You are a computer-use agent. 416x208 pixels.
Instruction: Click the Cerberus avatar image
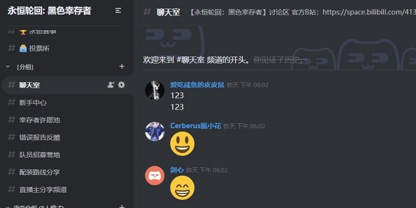[154, 132]
